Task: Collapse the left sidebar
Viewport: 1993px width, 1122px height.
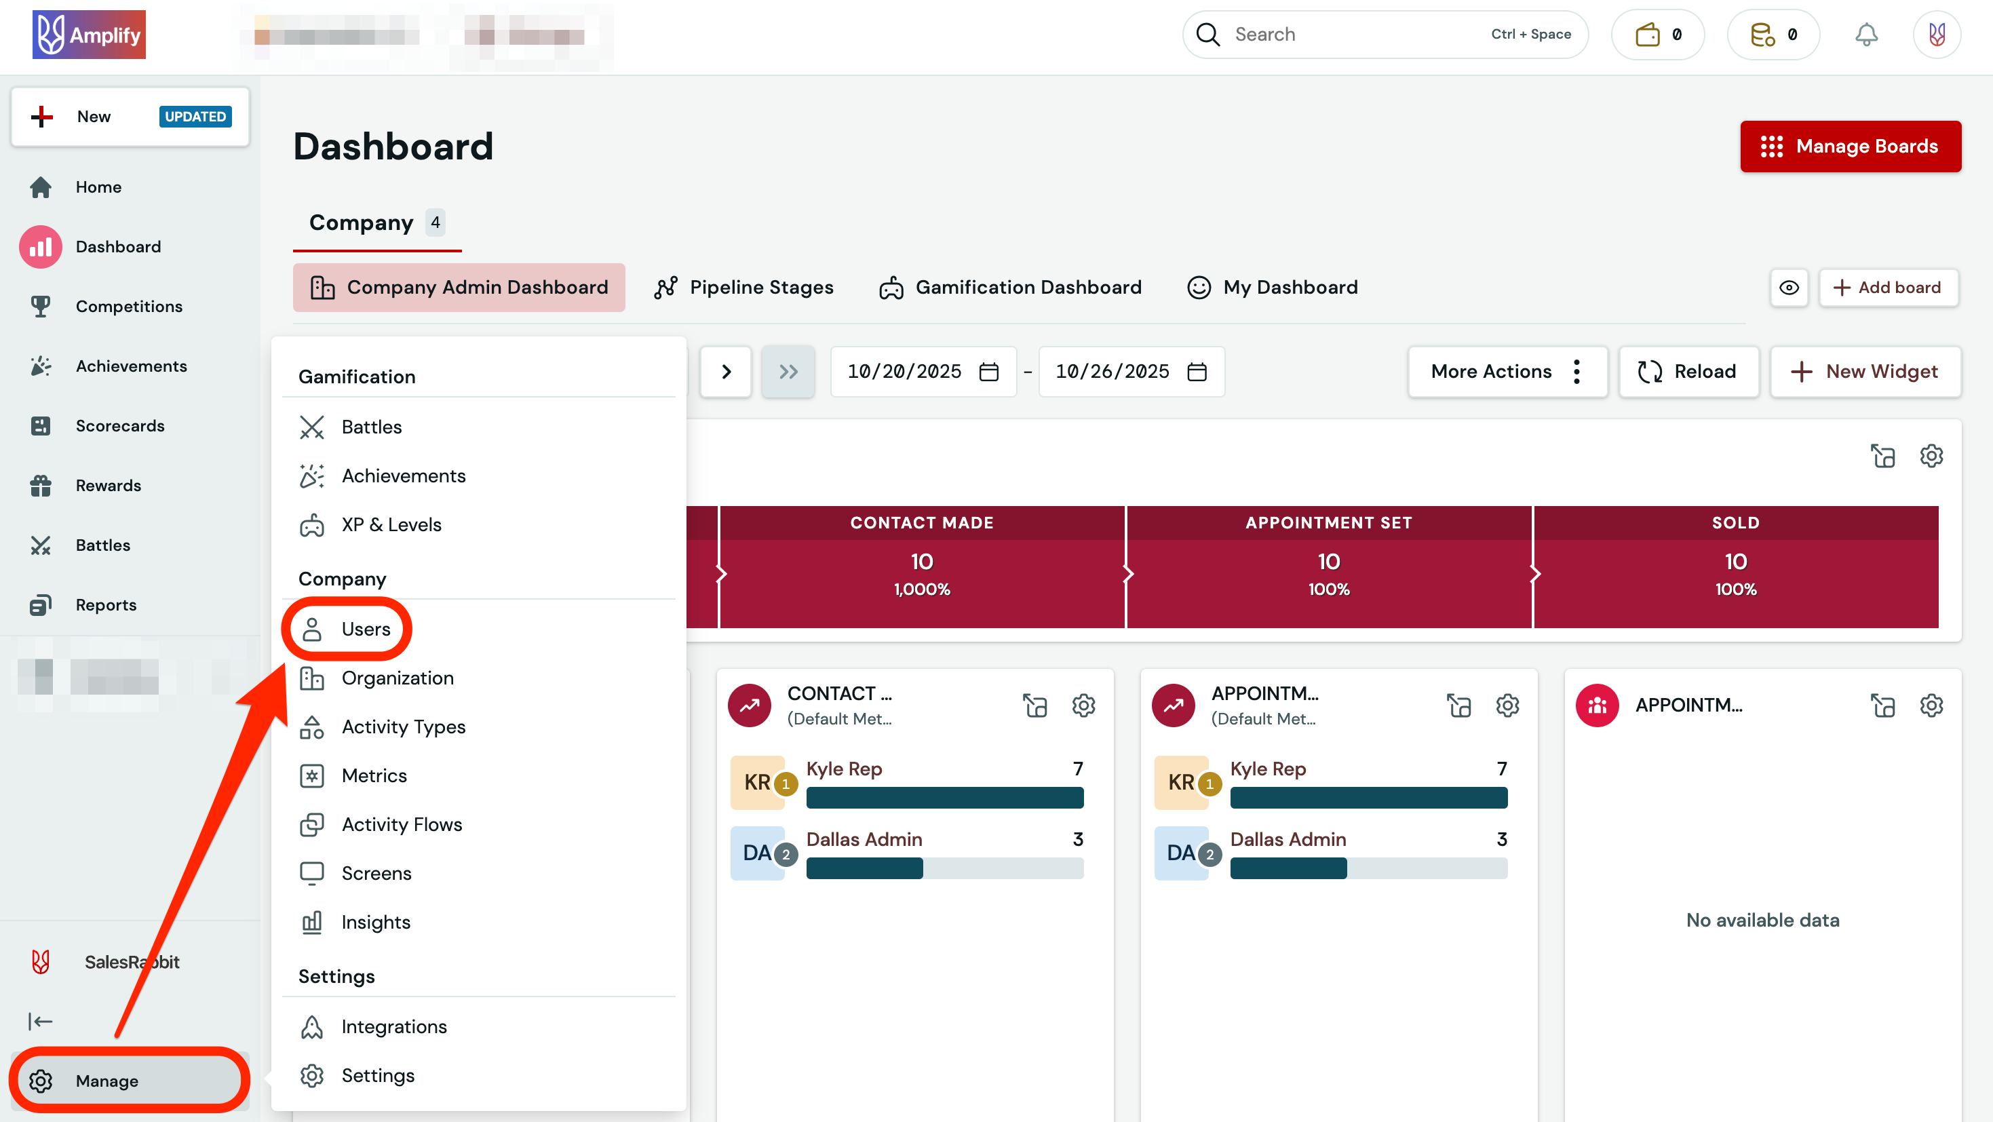Action: [x=40, y=1021]
